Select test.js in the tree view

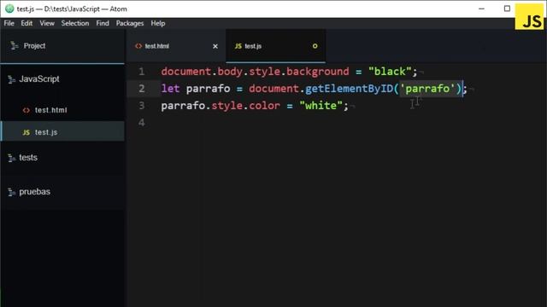pyautogui.click(x=62, y=132)
